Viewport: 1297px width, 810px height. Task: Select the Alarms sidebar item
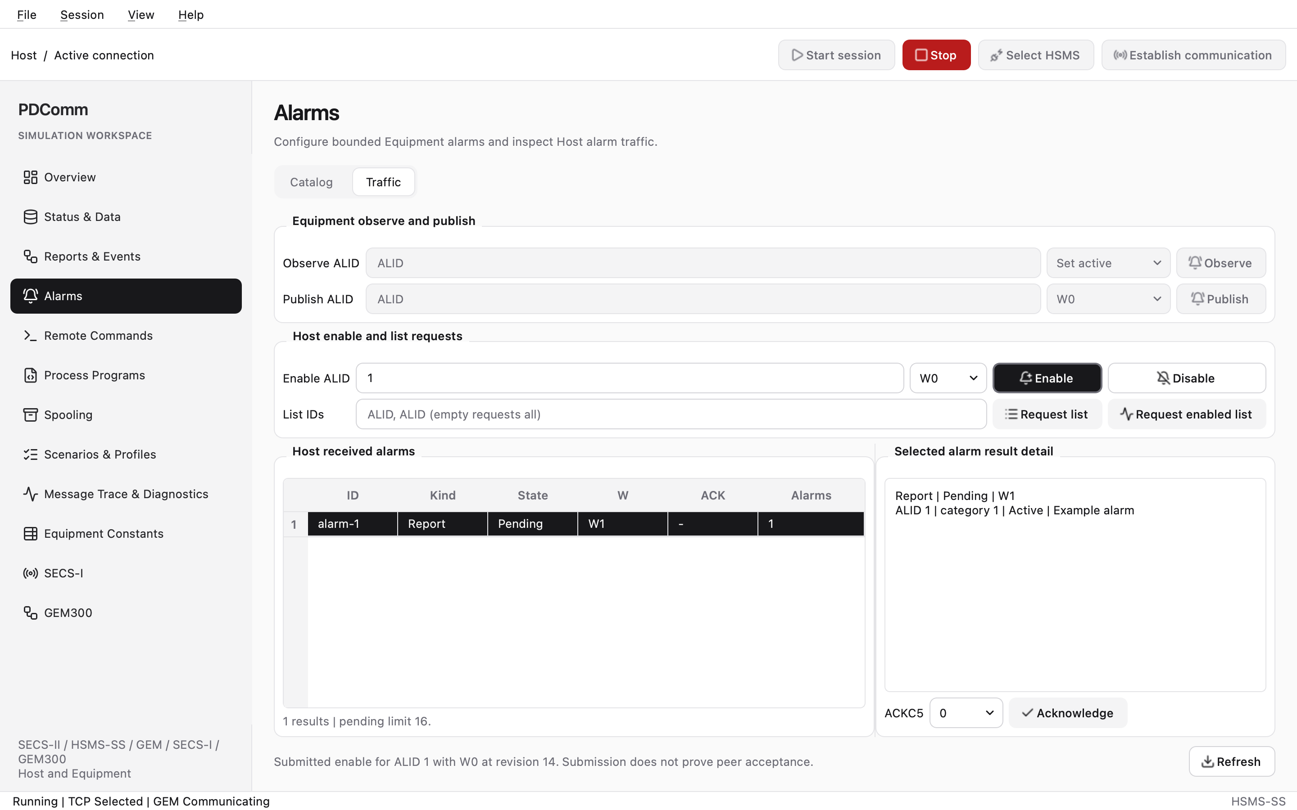[126, 296]
